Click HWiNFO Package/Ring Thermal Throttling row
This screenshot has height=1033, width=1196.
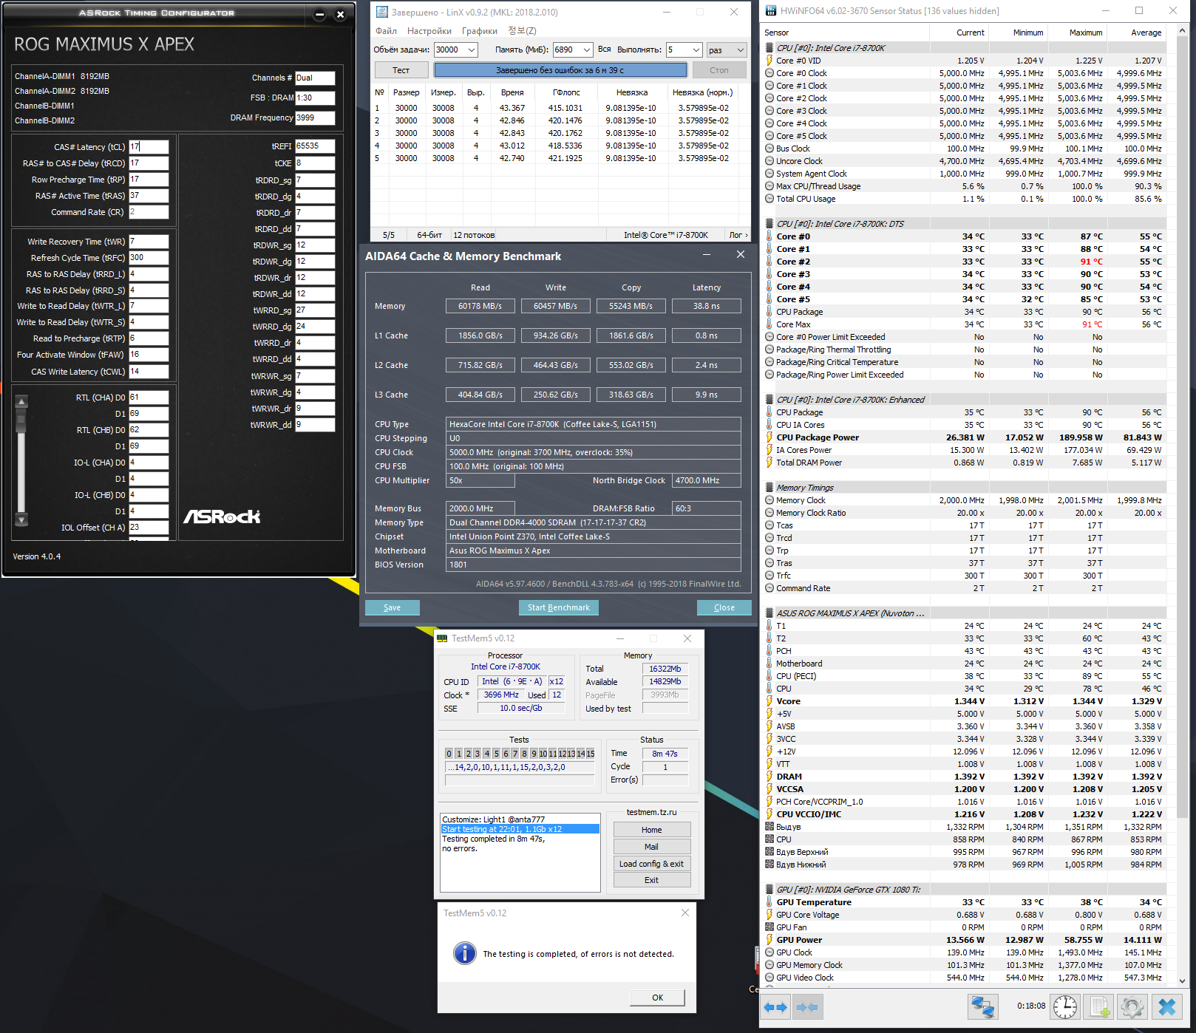[x=964, y=350]
